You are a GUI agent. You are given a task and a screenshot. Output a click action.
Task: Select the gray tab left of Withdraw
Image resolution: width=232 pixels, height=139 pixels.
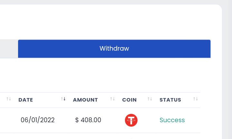pyautogui.click(x=9, y=49)
